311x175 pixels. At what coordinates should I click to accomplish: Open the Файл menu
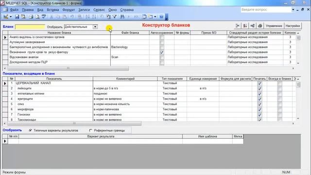pyautogui.click(x=14, y=10)
